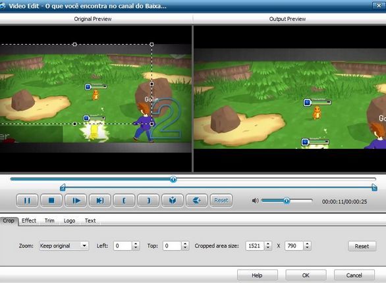Click the Reset button in Crop panel
This screenshot has height=283, width=386.
[x=362, y=246]
